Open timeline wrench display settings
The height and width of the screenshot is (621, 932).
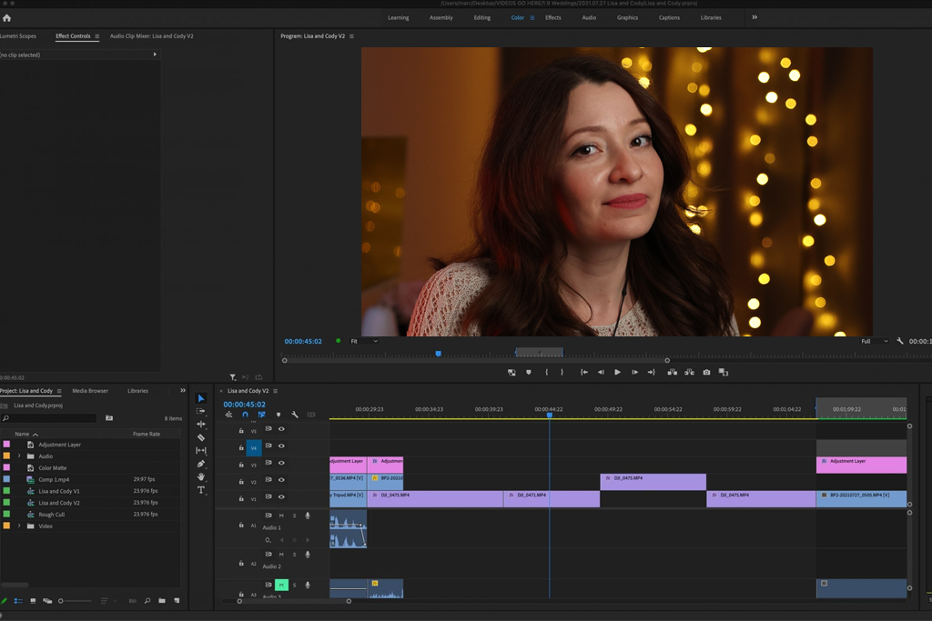295,415
